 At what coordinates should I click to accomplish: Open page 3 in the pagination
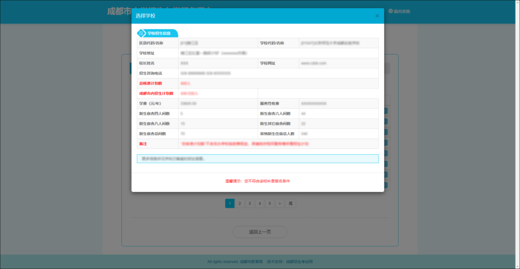[x=250, y=203]
